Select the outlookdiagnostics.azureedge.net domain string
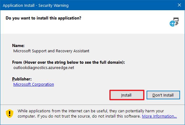 44,68
